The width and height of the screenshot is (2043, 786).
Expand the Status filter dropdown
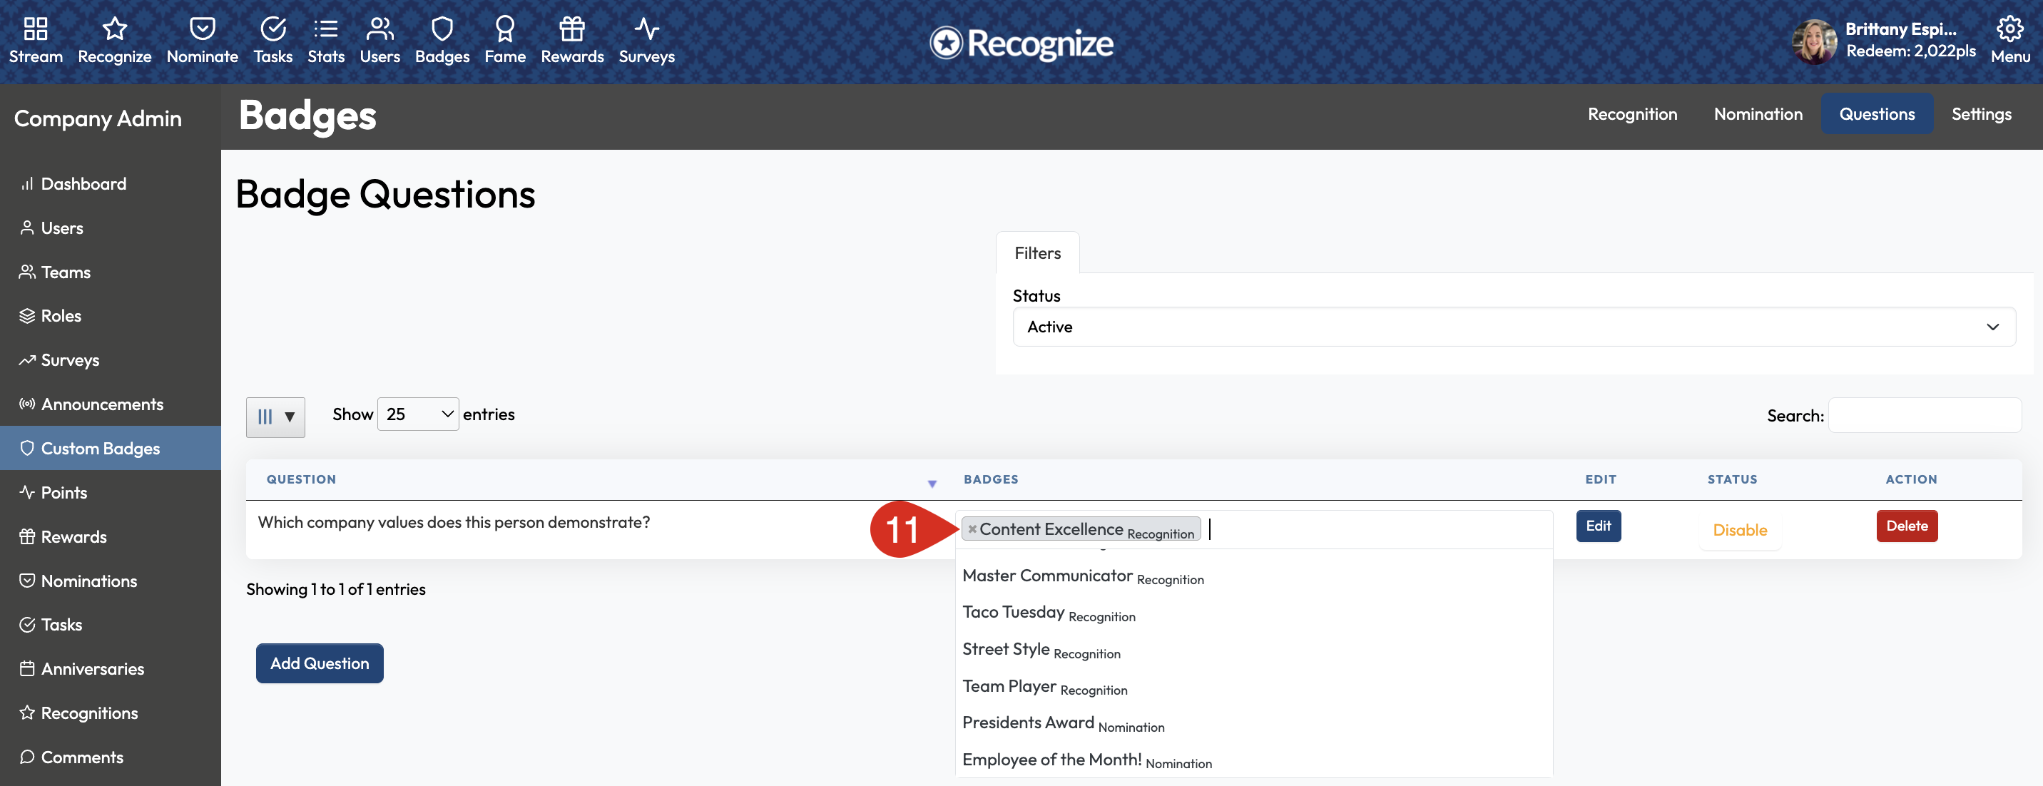click(1513, 327)
